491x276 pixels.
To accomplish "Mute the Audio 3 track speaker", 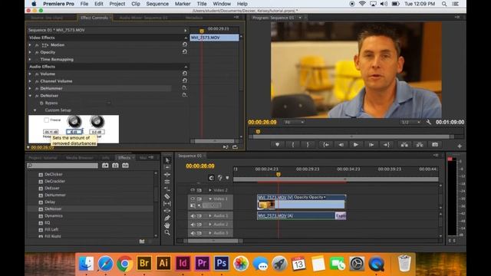I will click(x=193, y=233).
